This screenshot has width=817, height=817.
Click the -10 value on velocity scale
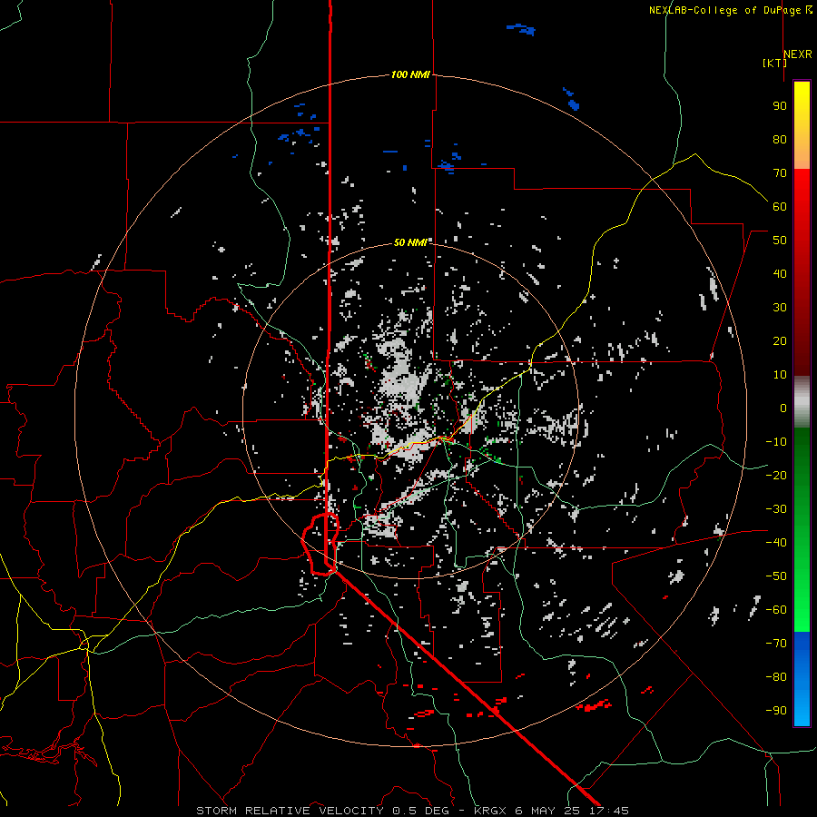point(776,442)
